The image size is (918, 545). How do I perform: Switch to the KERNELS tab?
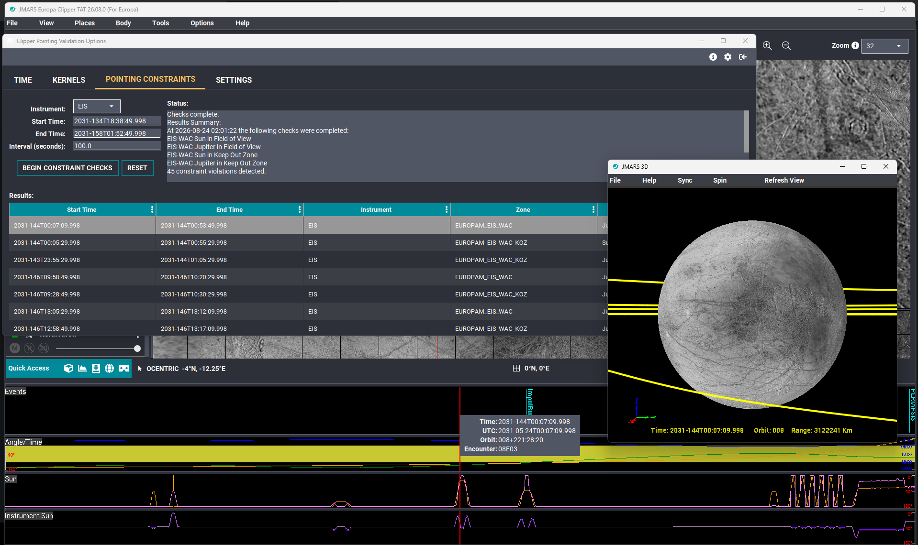tap(69, 80)
